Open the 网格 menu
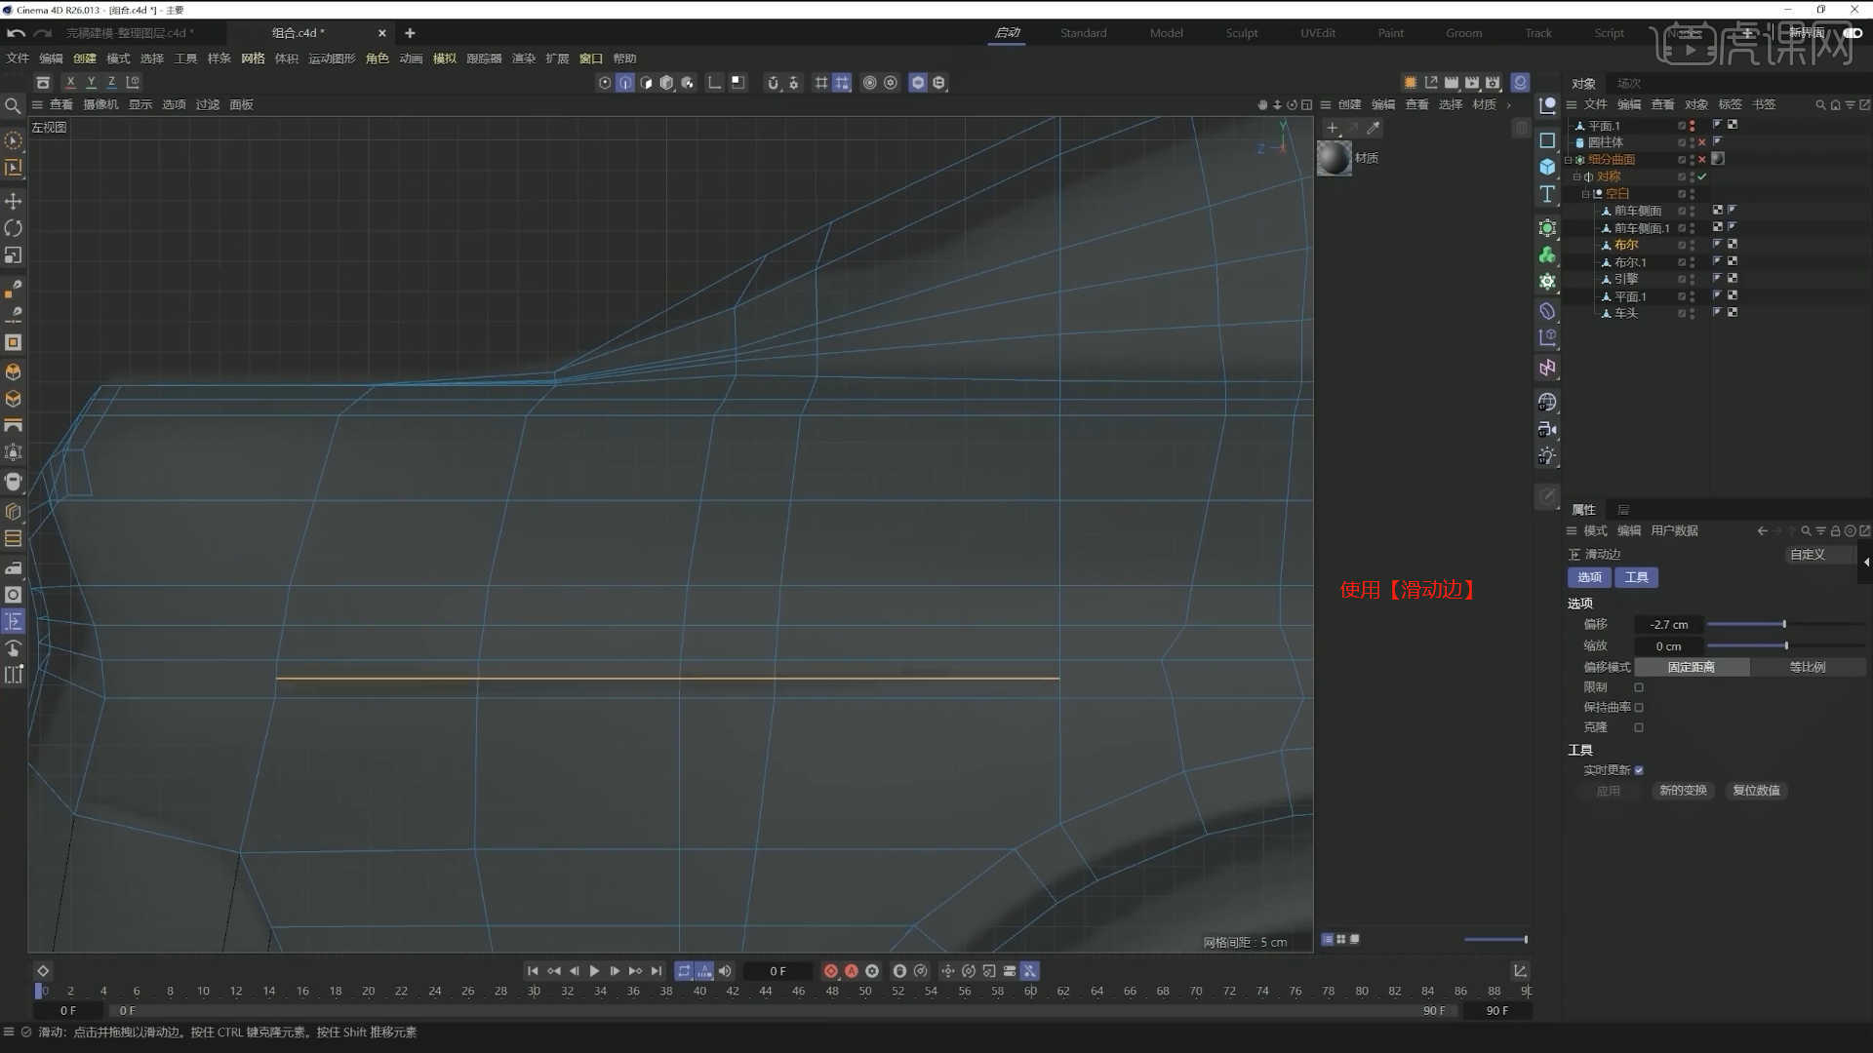The width and height of the screenshot is (1873, 1053). (253, 58)
